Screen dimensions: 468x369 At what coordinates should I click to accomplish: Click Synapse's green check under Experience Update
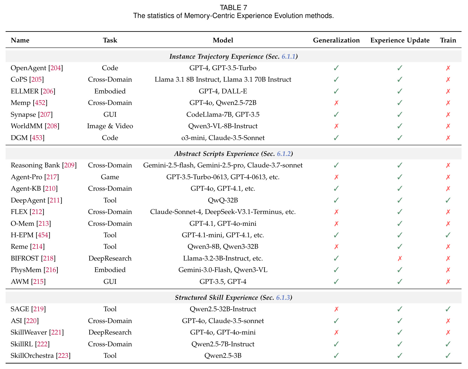[x=400, y=115]
